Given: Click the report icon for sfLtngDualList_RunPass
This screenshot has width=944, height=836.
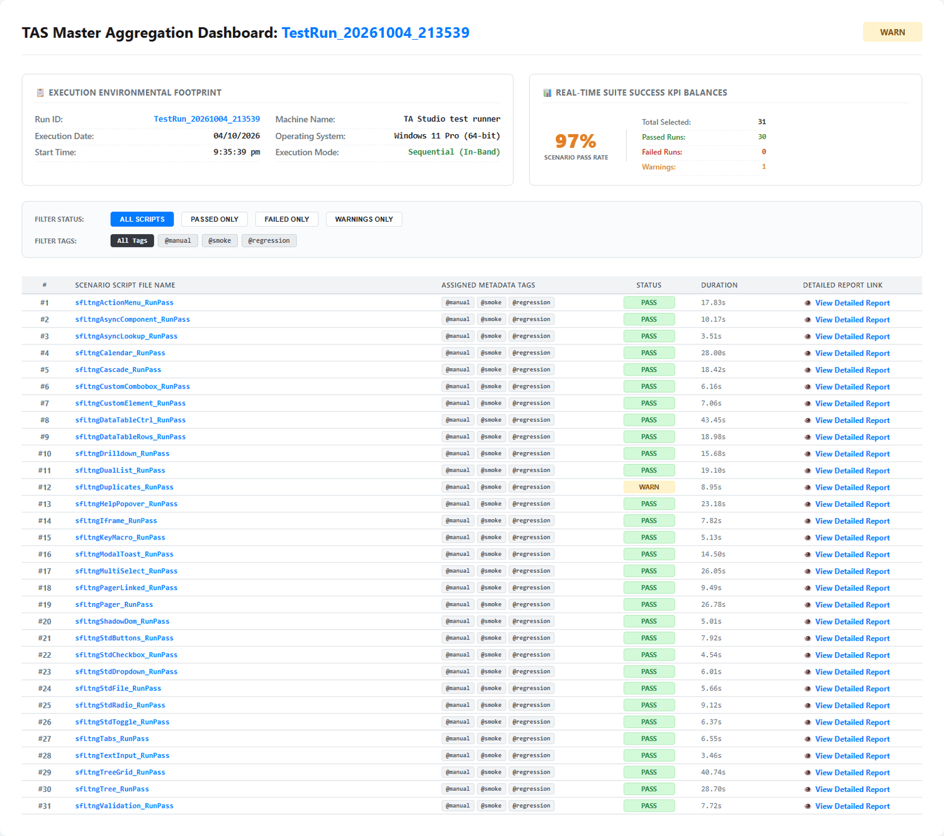Looking at the screenshot, I should coord(808,471).
